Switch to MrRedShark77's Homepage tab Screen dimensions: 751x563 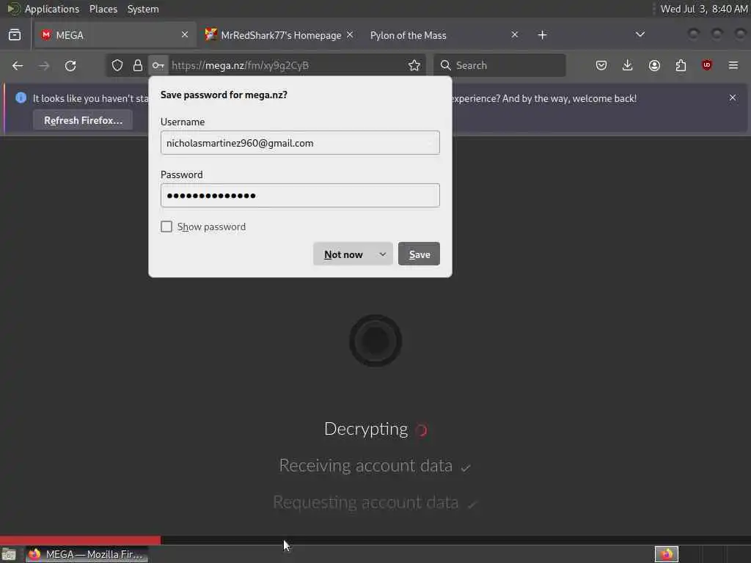[280, 35]
